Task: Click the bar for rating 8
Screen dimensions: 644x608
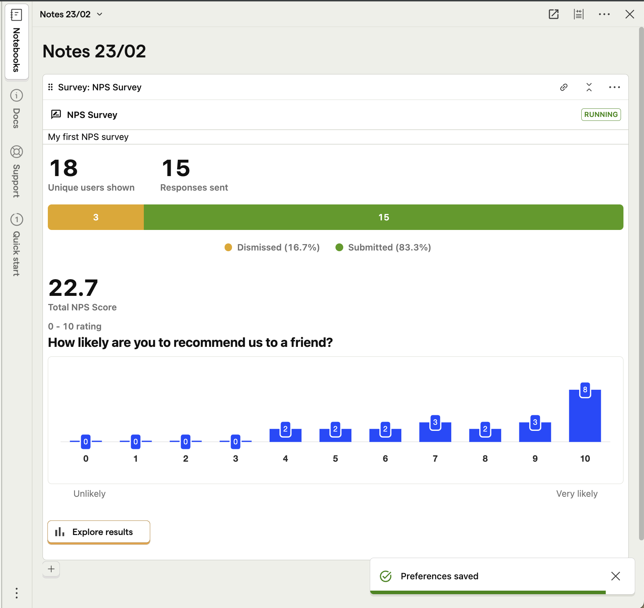Action: coord(485,435)
